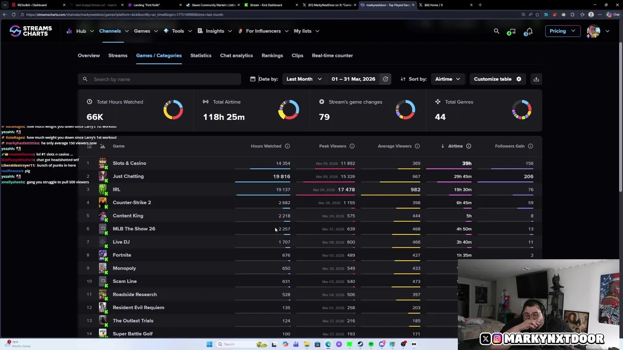Viewport: 623px width, 350px height.
Task: Switch to the Clips tab
Action: pyautogui.click(x=297, y=55)
